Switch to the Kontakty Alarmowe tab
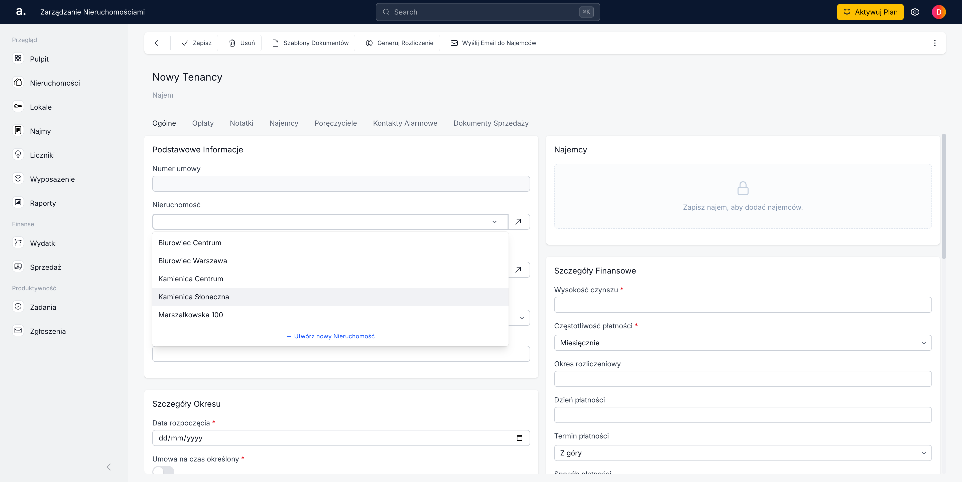 click(x=405, y=123)
